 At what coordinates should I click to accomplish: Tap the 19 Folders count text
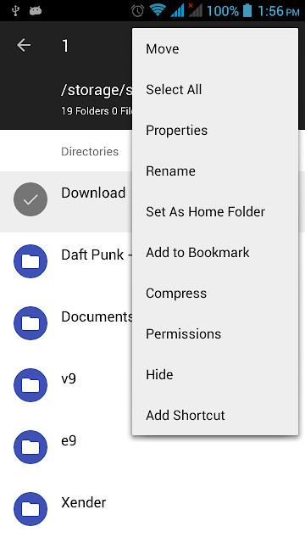pos(97,111)
